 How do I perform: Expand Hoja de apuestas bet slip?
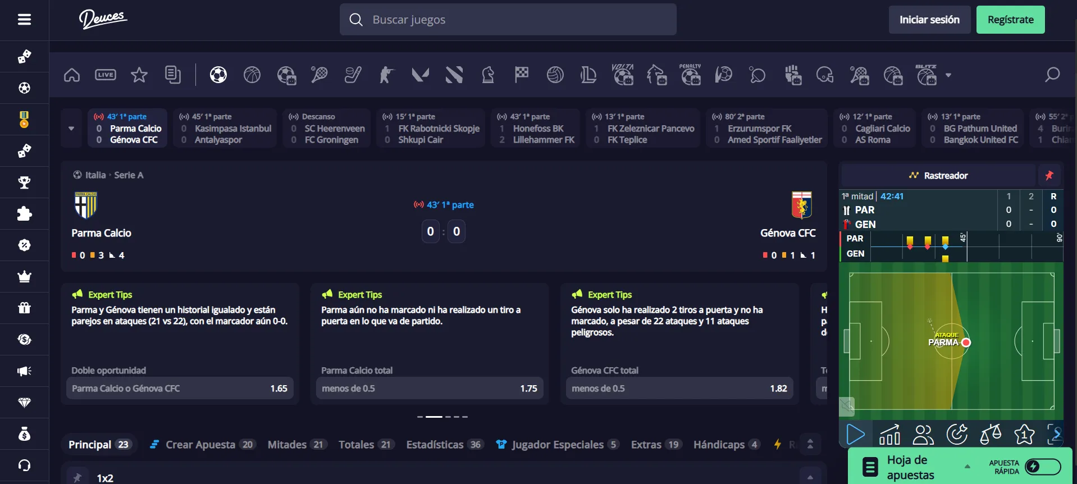point(968,466)
